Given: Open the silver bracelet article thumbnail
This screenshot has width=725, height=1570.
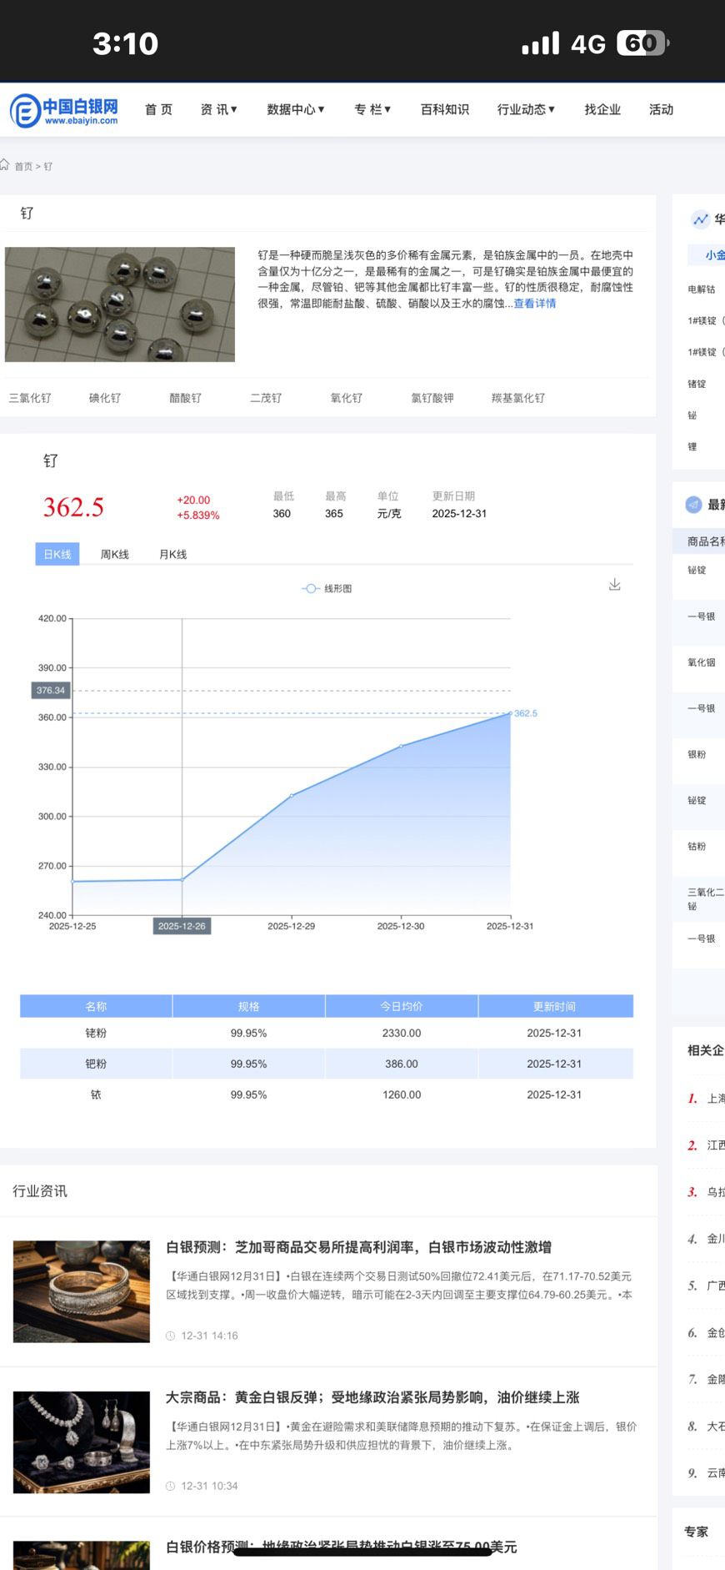Looking at the screenshot, I should click(x=82, y=1291).
